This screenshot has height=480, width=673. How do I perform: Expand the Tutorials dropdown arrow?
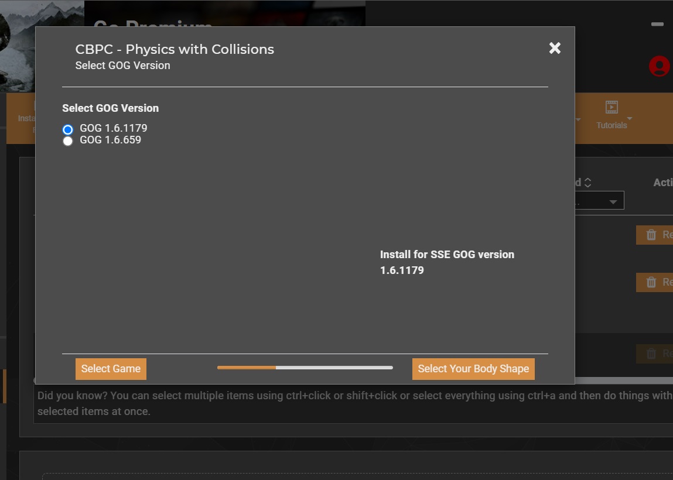pyautogui.click(x=629, y=118)
